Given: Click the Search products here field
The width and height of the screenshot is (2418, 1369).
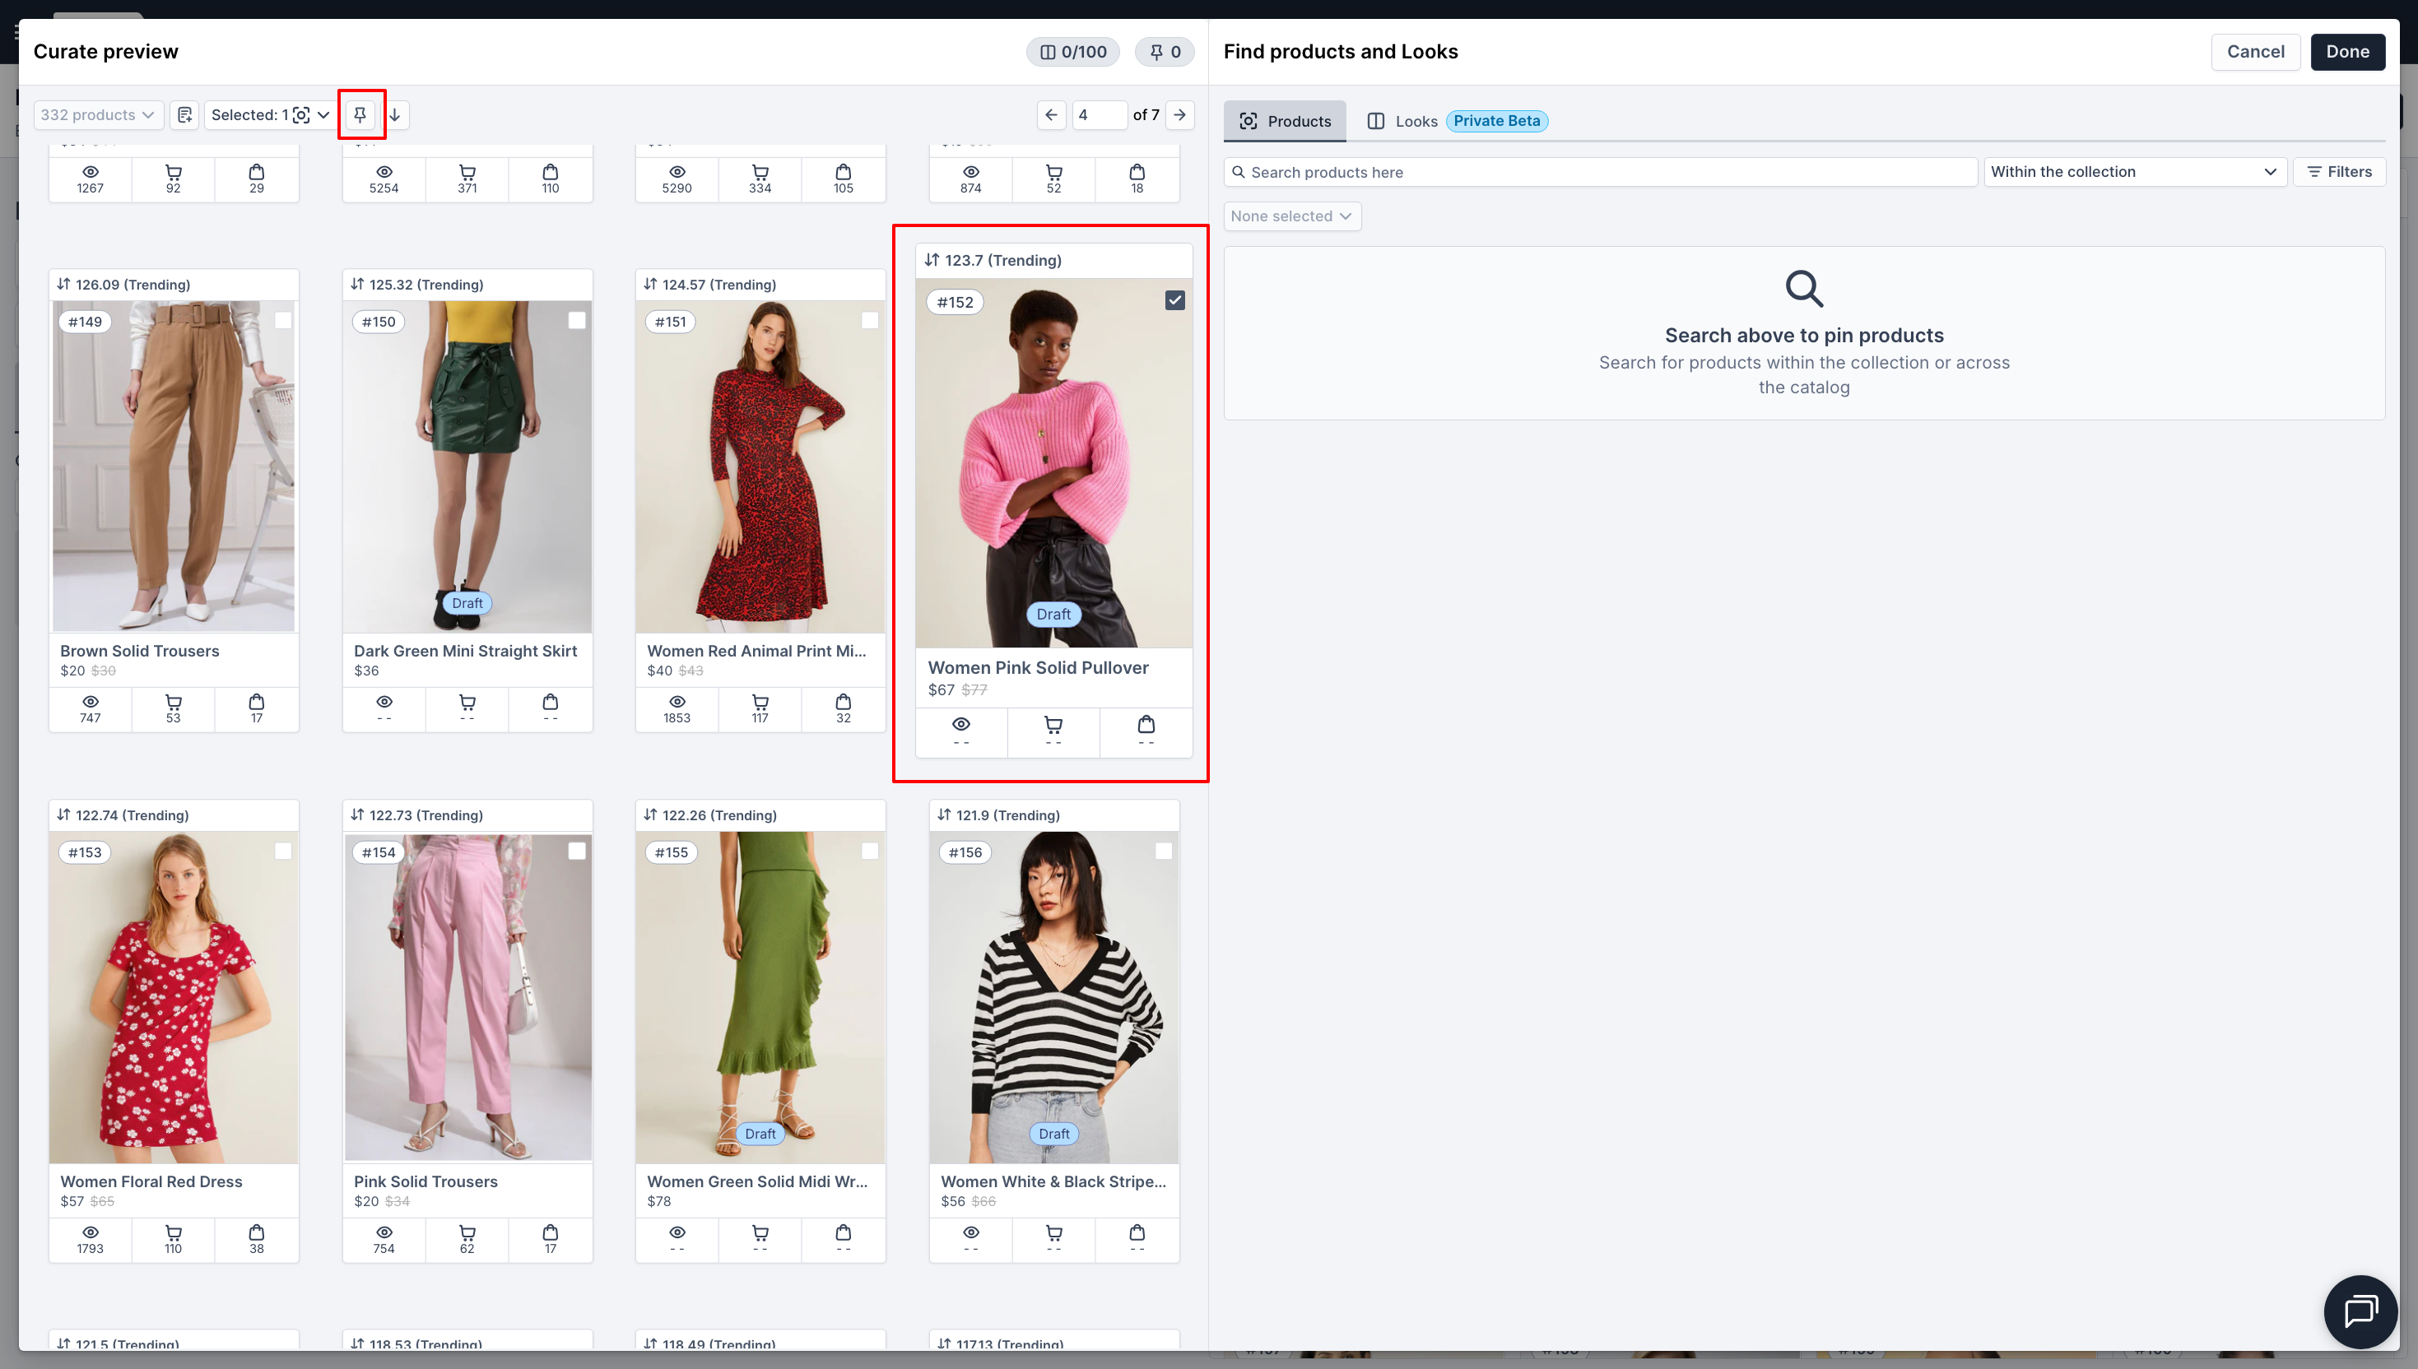Looking at the screenshot, I should tap(1599, 172).
